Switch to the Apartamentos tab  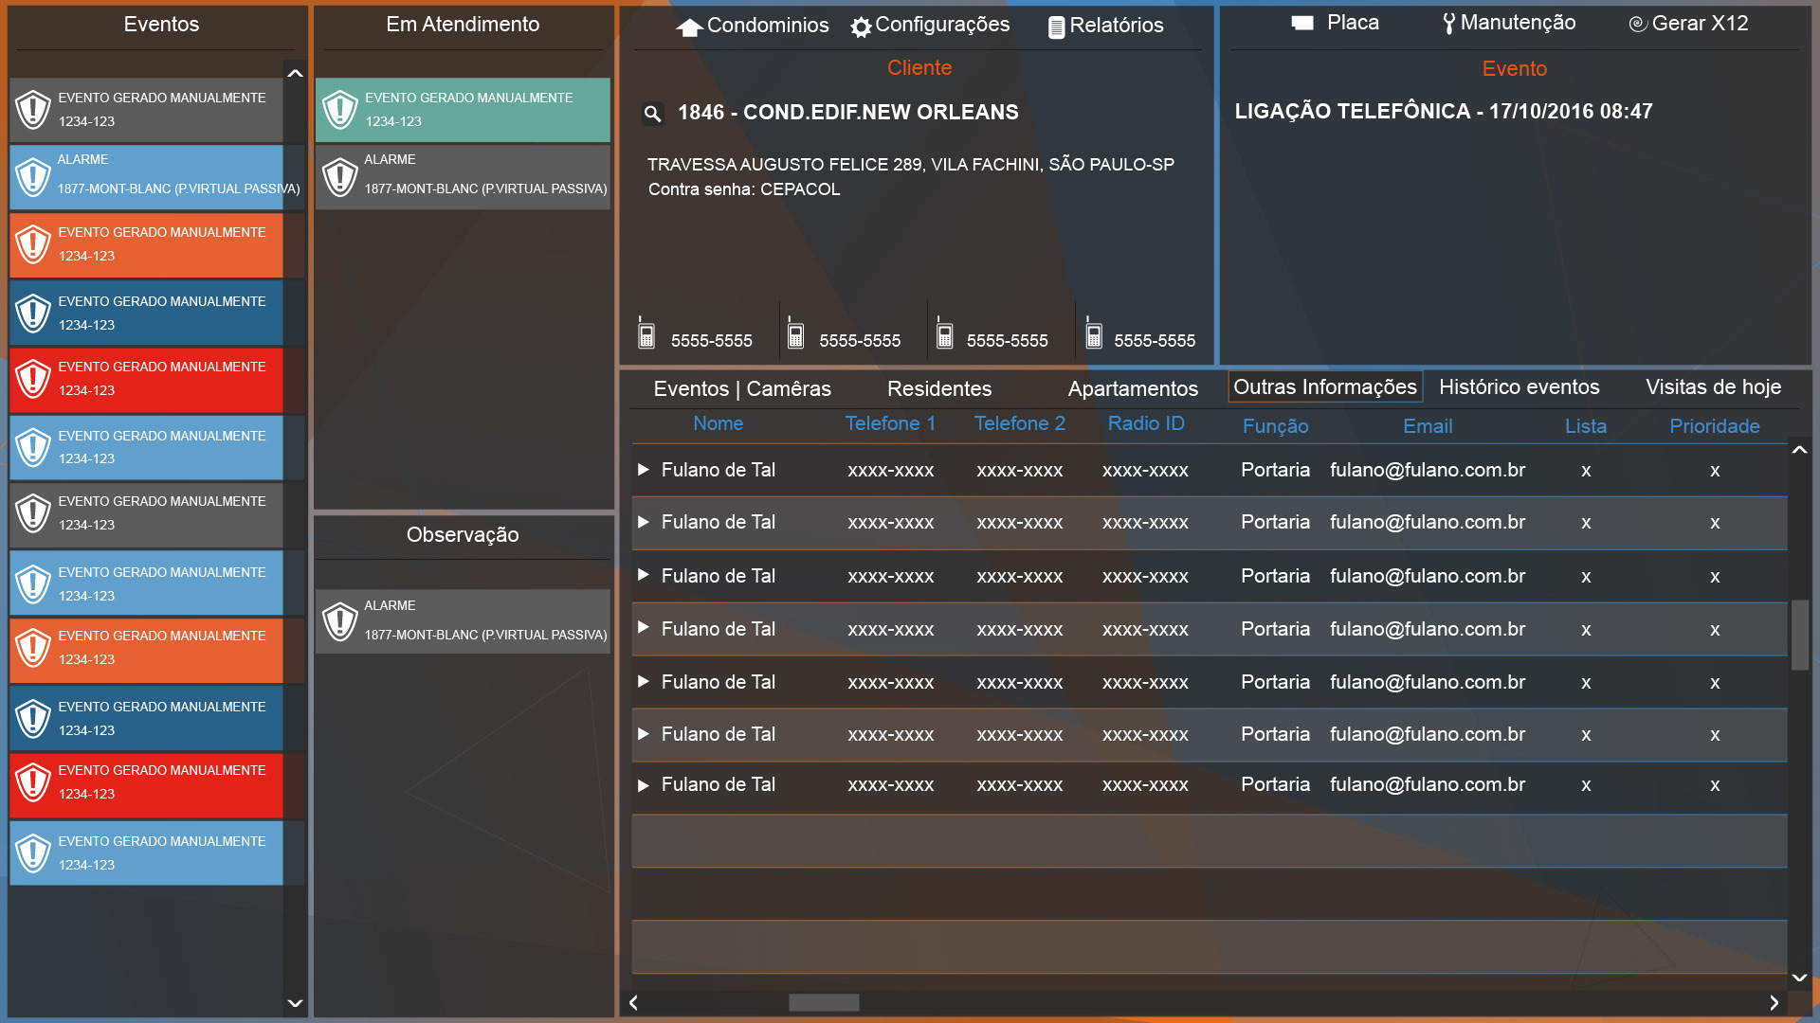[x=1133, y=388]
